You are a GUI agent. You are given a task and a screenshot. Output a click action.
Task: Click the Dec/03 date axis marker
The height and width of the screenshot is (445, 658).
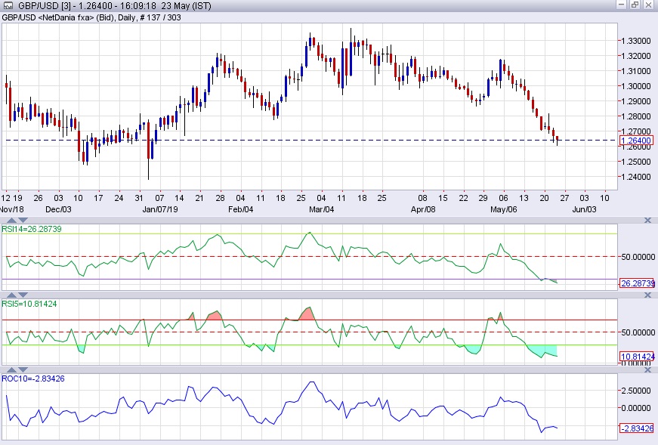pos(58,209)
